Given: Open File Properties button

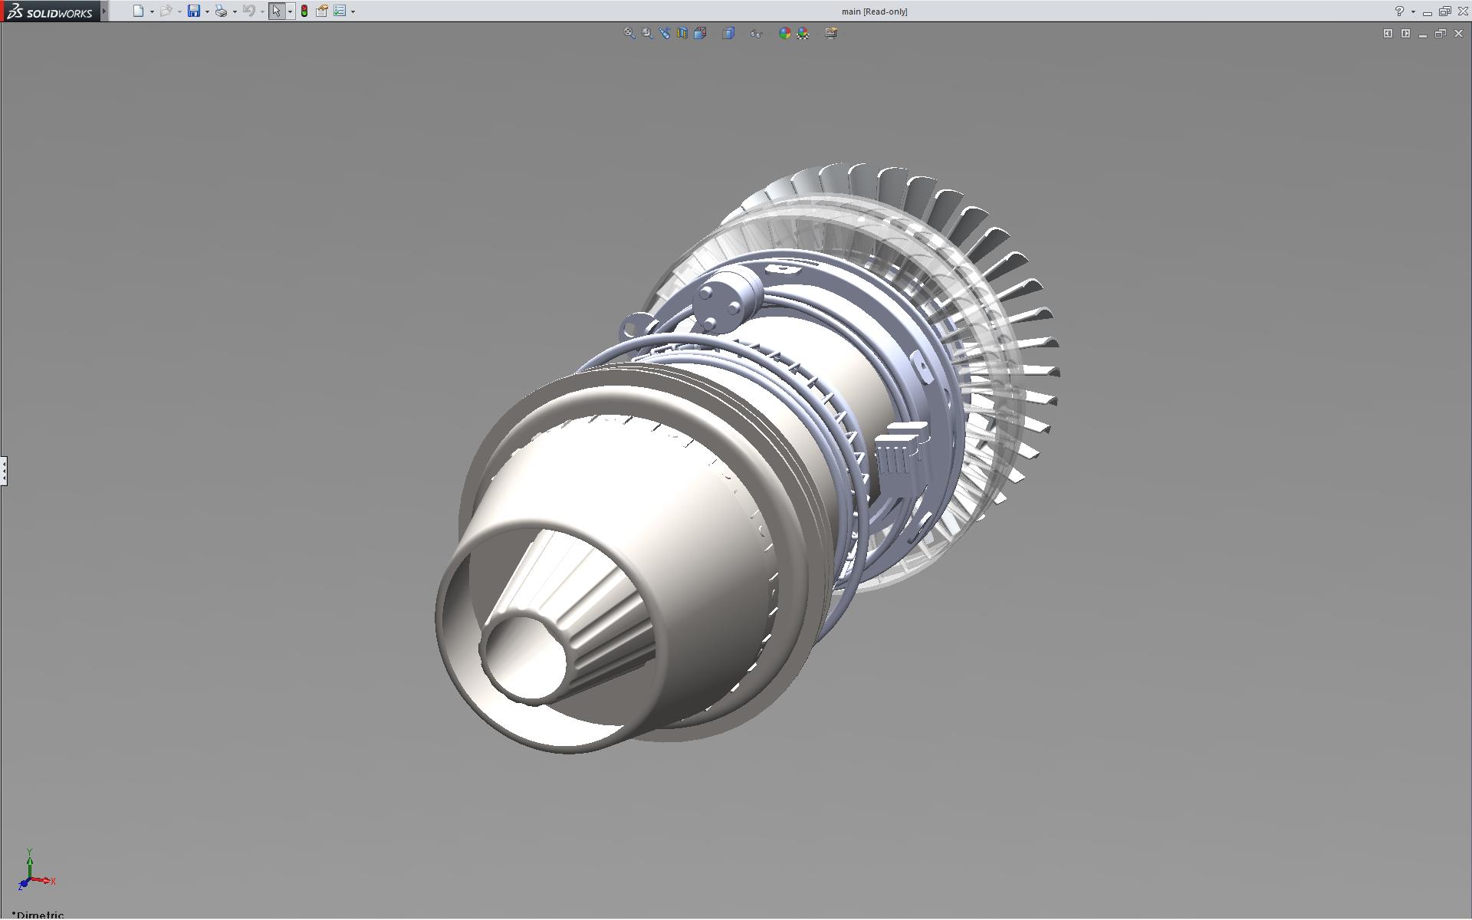Looking at the screenshot, I should [x=322, y=11].
